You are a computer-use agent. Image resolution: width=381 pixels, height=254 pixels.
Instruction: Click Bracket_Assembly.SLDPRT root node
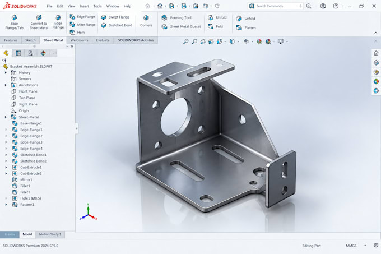coord(27,66)
